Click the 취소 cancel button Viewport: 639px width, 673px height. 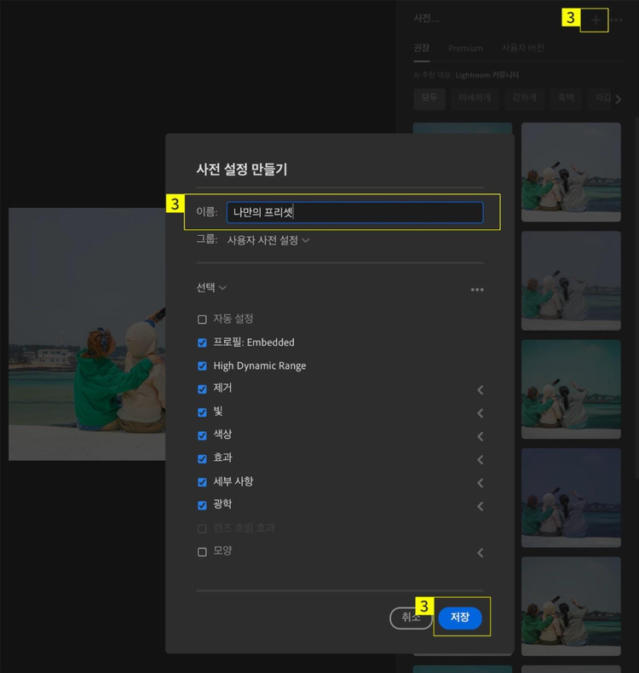coord(411,618)
